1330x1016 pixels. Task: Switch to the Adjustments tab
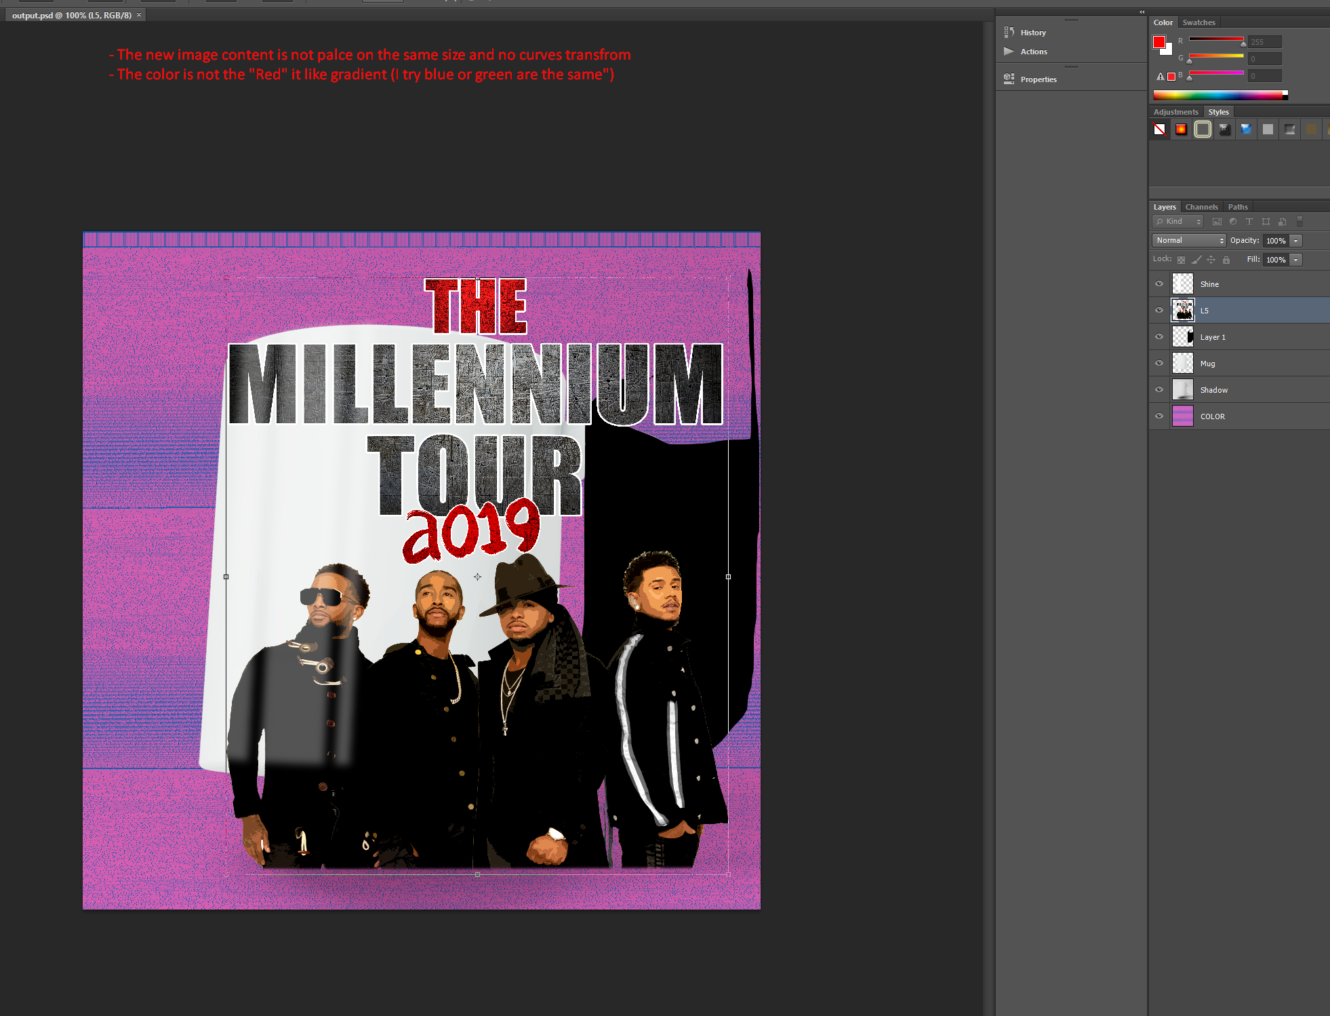[1176, 112]
